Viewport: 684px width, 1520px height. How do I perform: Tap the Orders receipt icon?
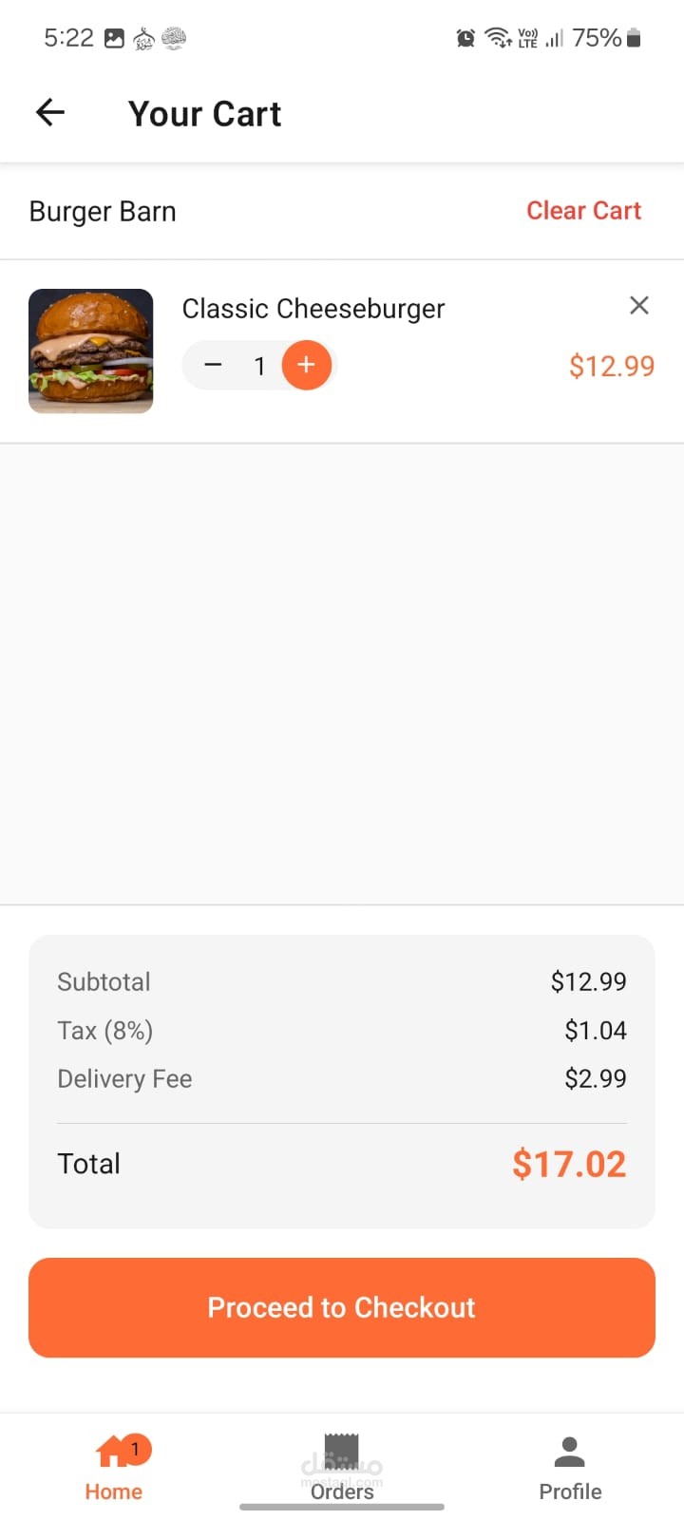tap(342, 1451)
